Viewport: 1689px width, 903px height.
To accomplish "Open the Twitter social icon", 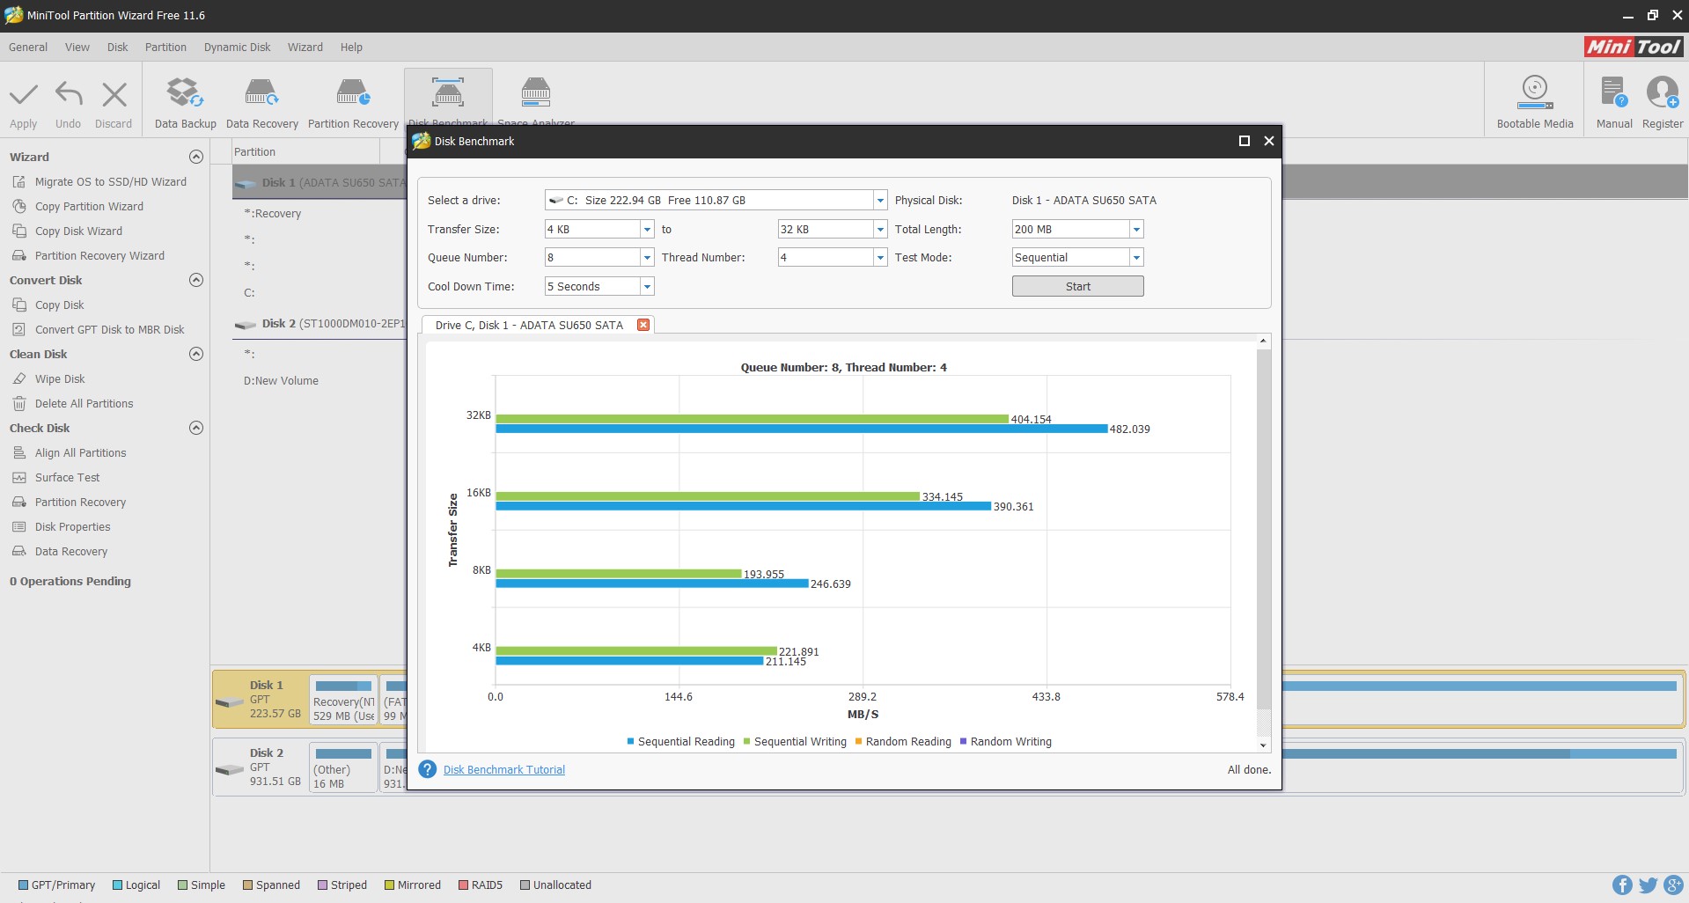I will tap(1648, 885).
